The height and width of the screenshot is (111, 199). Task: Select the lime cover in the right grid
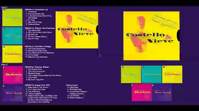131,74
